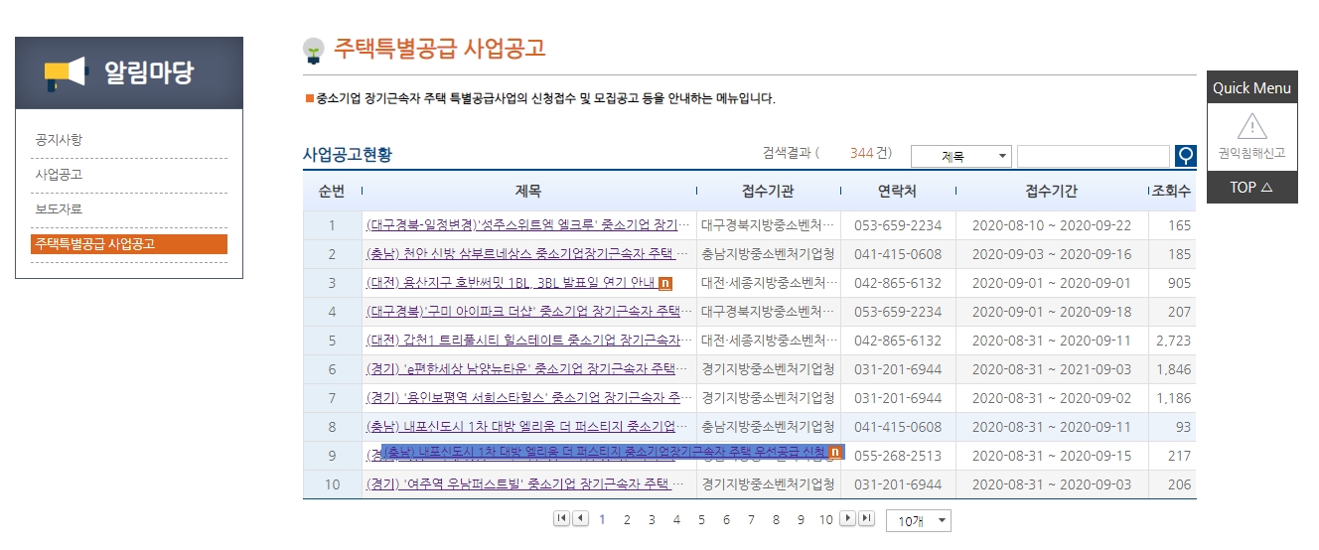Click the warning triangle 권익침해신고 icon
1319x550 pixels.
[1251, 126]
